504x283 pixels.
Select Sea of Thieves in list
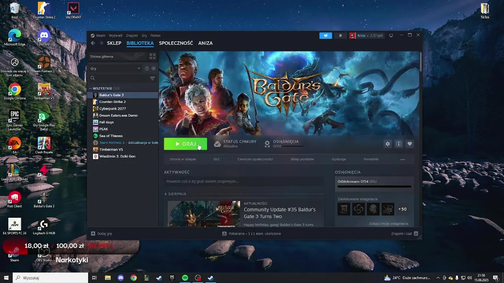(123, 136)
